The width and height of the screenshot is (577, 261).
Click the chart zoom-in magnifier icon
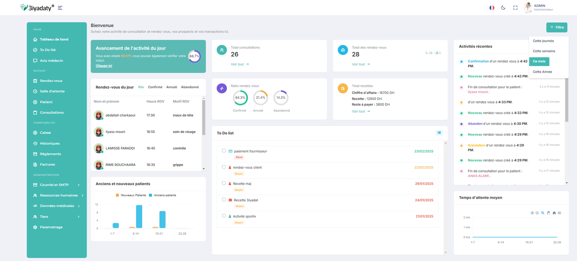(542, 213)
